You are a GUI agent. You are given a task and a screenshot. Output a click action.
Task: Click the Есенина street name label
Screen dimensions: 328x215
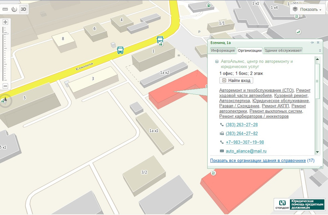[84, 66]
